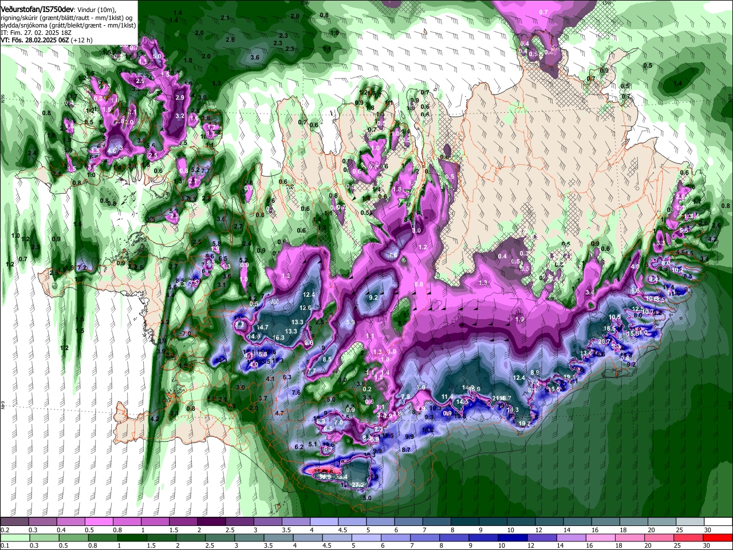Image resolution: width=733 pixels, height=550 pixels.
Task: Click the bright pink swatch between 0.5 and 0.8, upper legend
Action: [x=98, y=522]
